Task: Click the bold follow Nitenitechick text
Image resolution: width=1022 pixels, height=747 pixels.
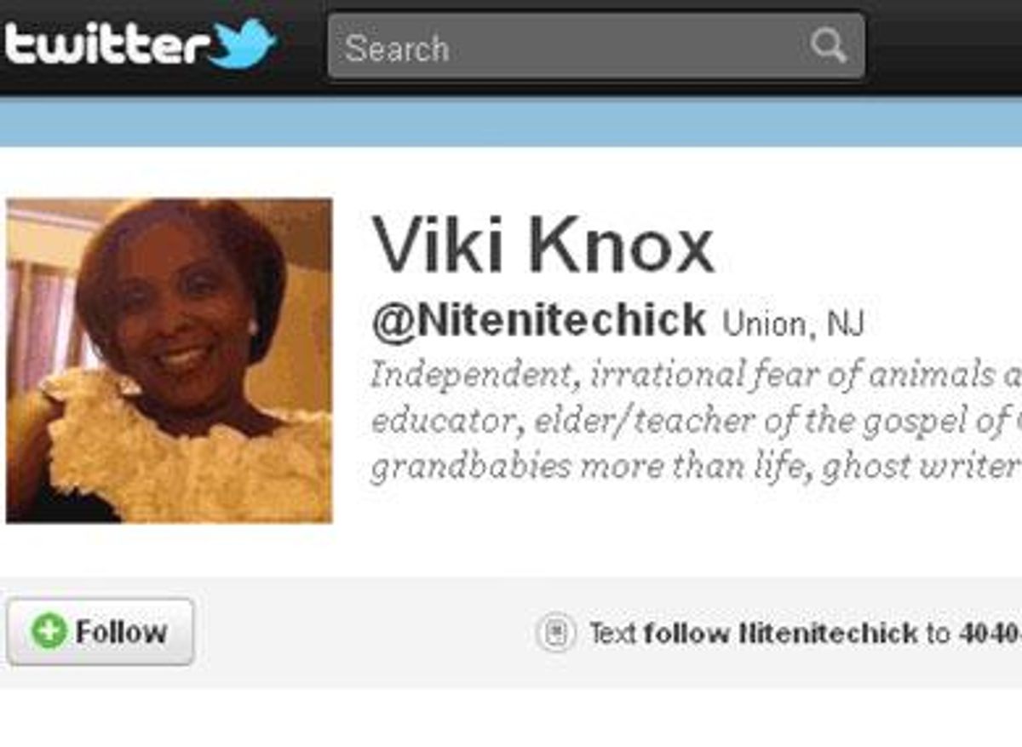Action: (780, 633)
